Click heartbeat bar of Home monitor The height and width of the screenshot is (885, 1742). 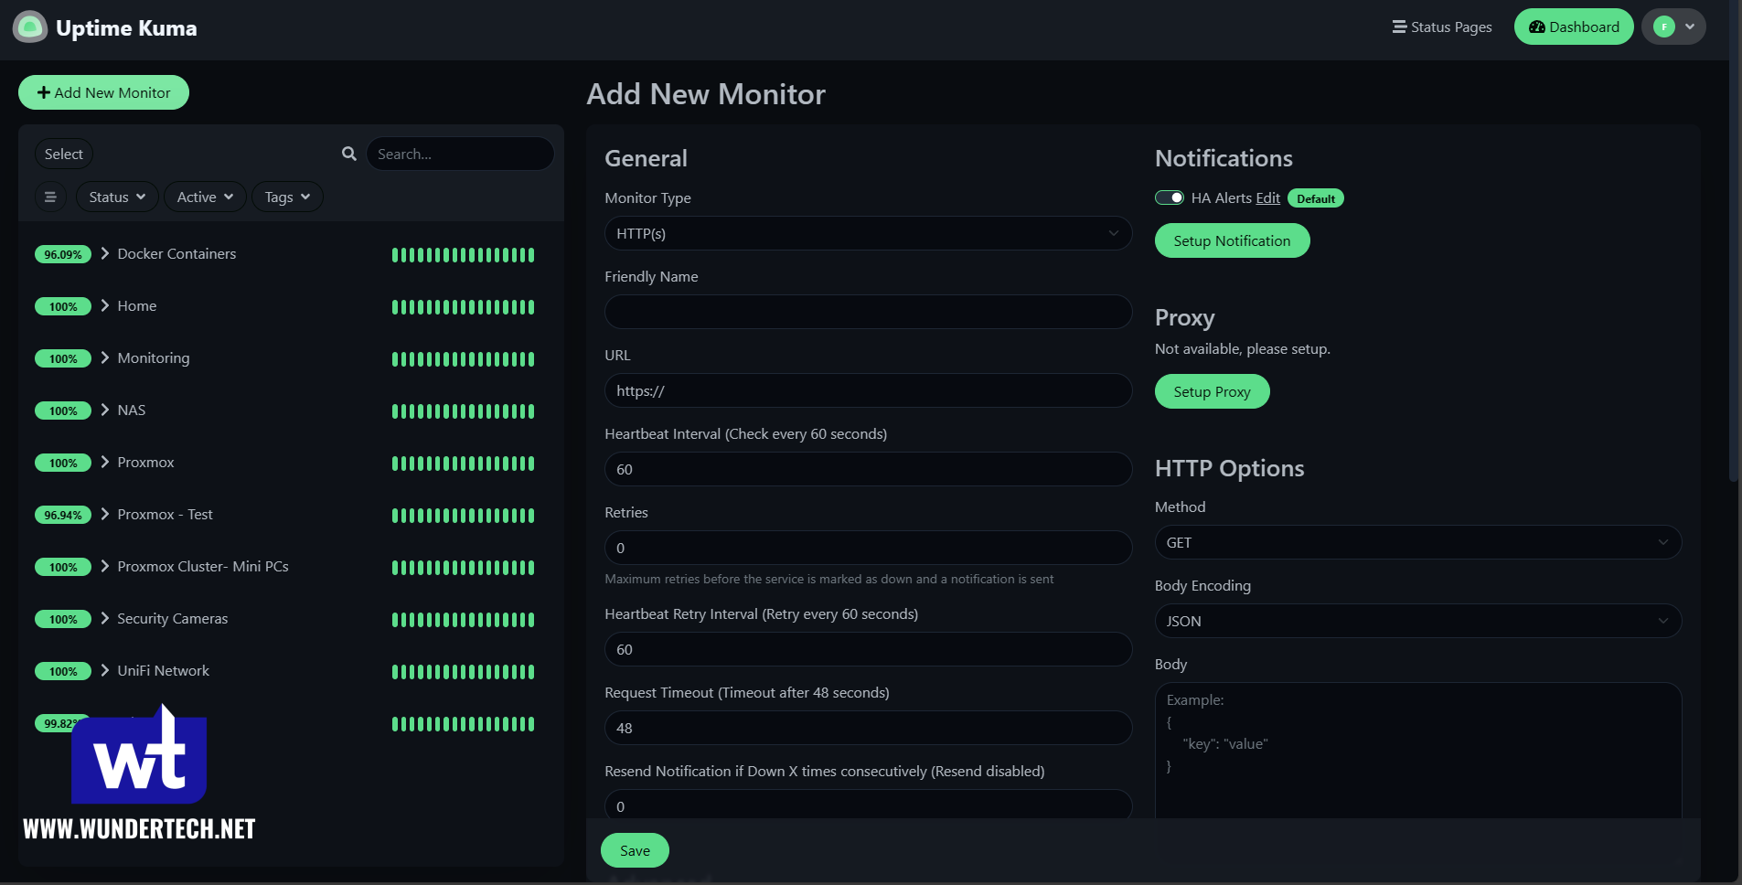[x=463, y=307]
